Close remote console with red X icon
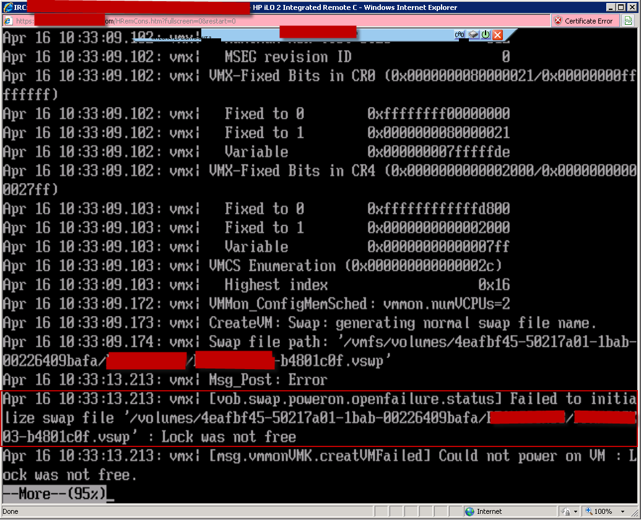The image size is (641, 520). point(497,35)
